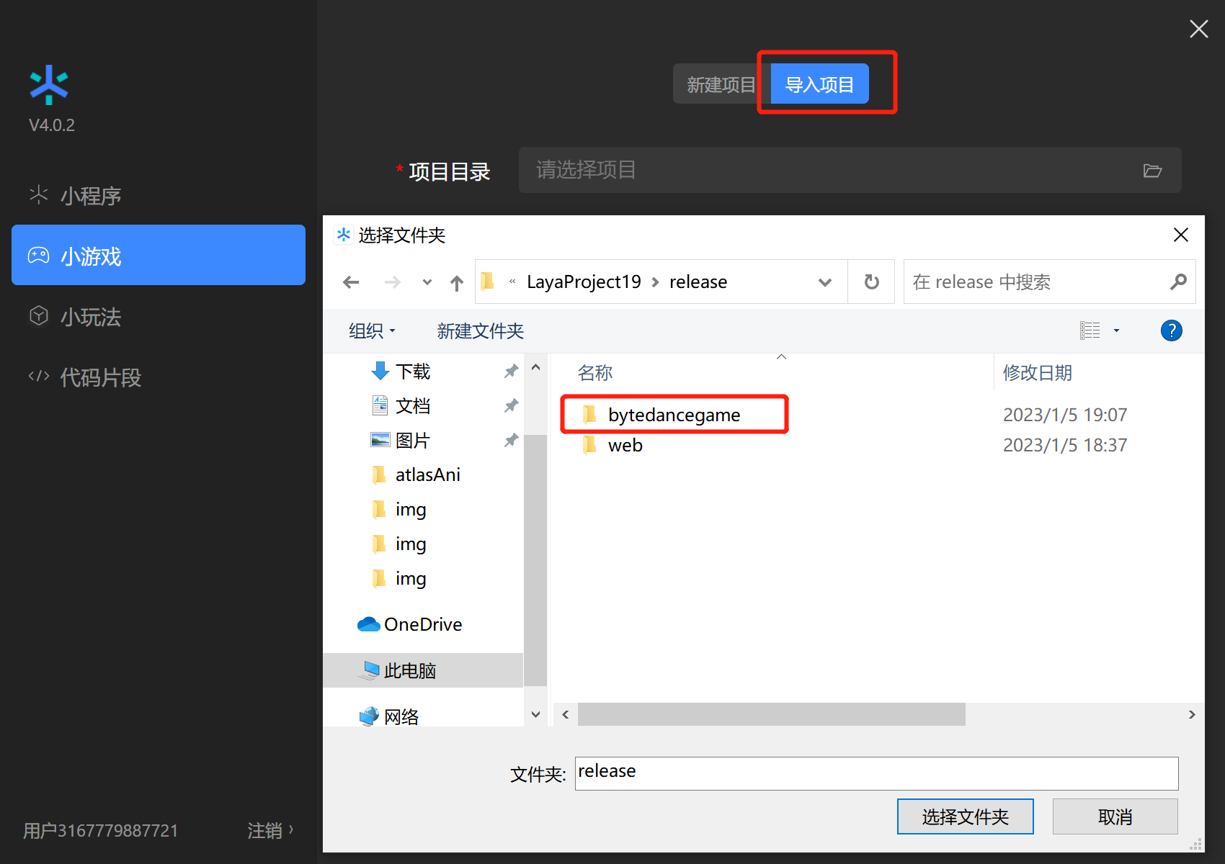Viewport: 1225px width, 864px height.
Task: Open the recent locations dropdown arrow
Action: [x=427, y=282]
